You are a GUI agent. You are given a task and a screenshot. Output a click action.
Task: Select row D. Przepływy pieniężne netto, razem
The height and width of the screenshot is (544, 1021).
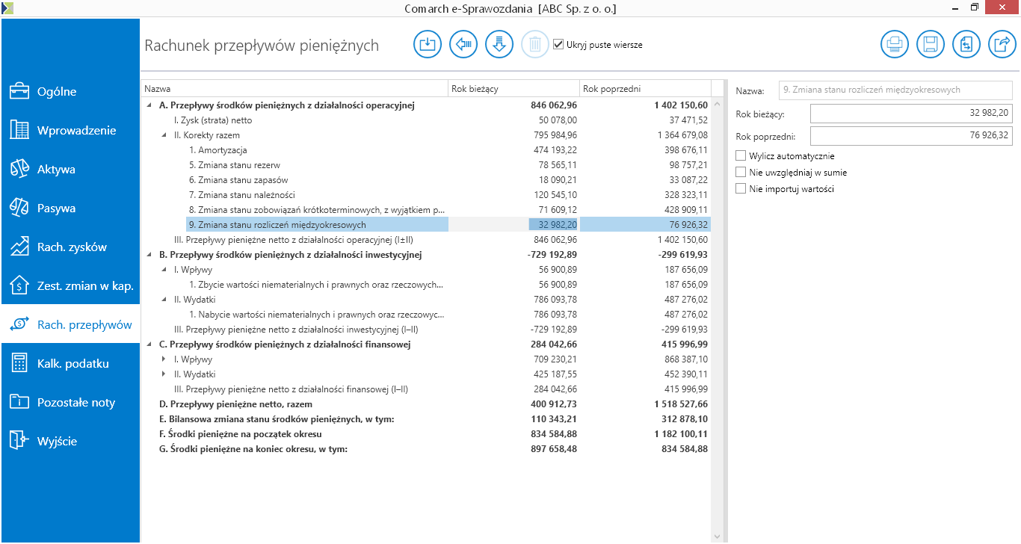pos(426,404)
